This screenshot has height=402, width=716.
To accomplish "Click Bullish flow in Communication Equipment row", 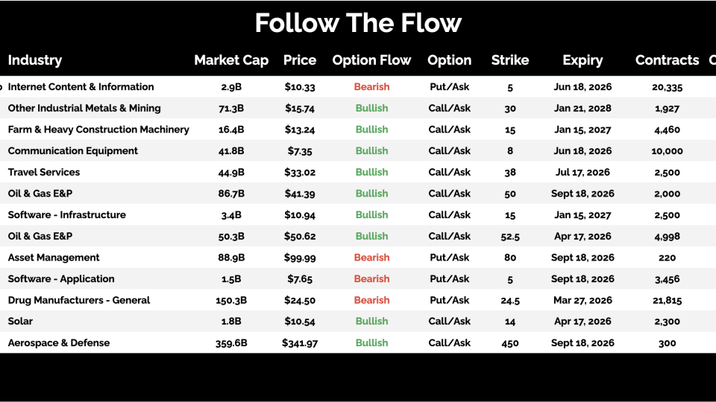I will pyautogui.click(x=371, y=151).
